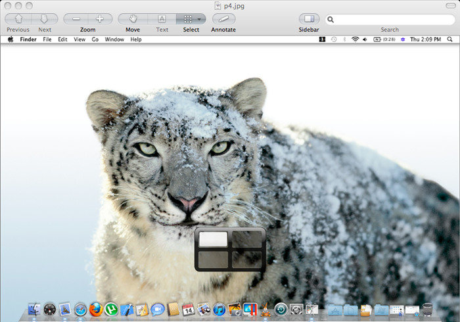This screenshot has height=322, width=460.
Task: Activate the rectangular Select tool
Action: coord(187,19)
